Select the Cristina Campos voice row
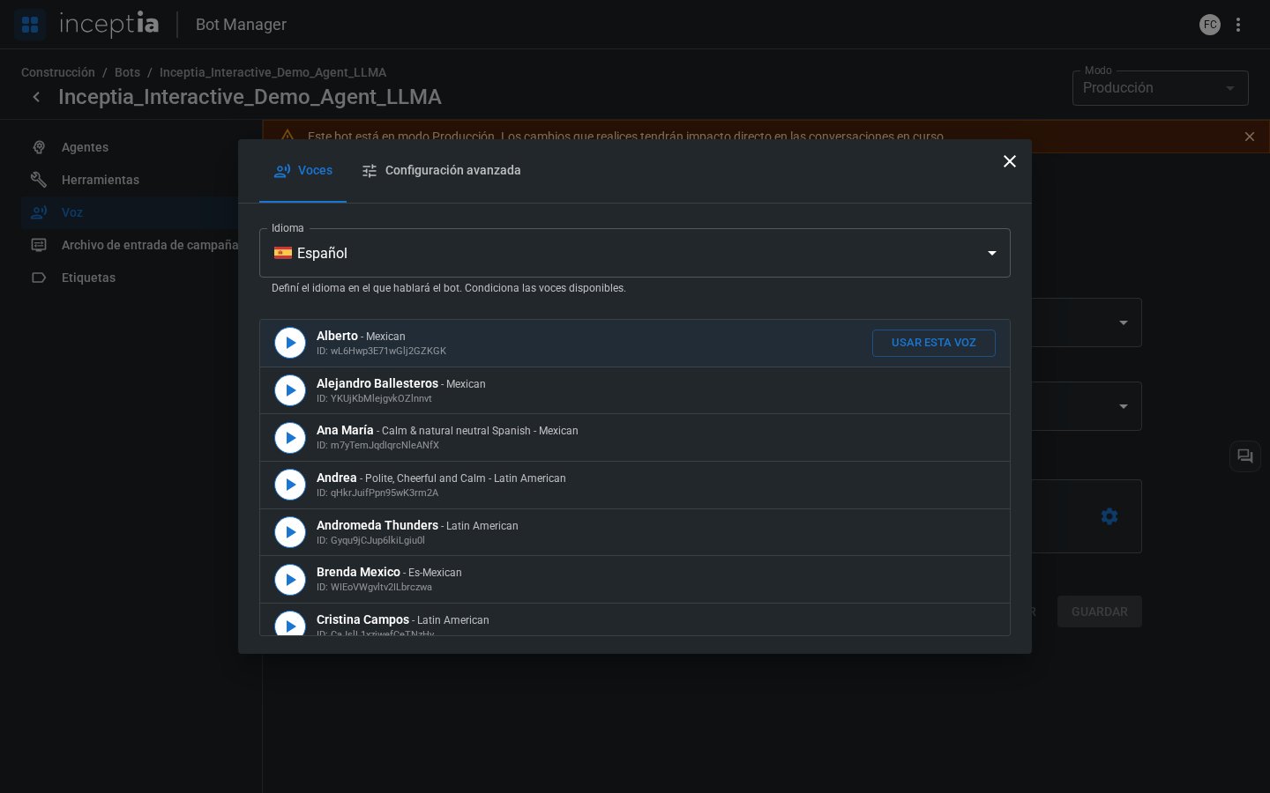The width and height of the screenshot is (1270, 793). click(x=635, y=620)
